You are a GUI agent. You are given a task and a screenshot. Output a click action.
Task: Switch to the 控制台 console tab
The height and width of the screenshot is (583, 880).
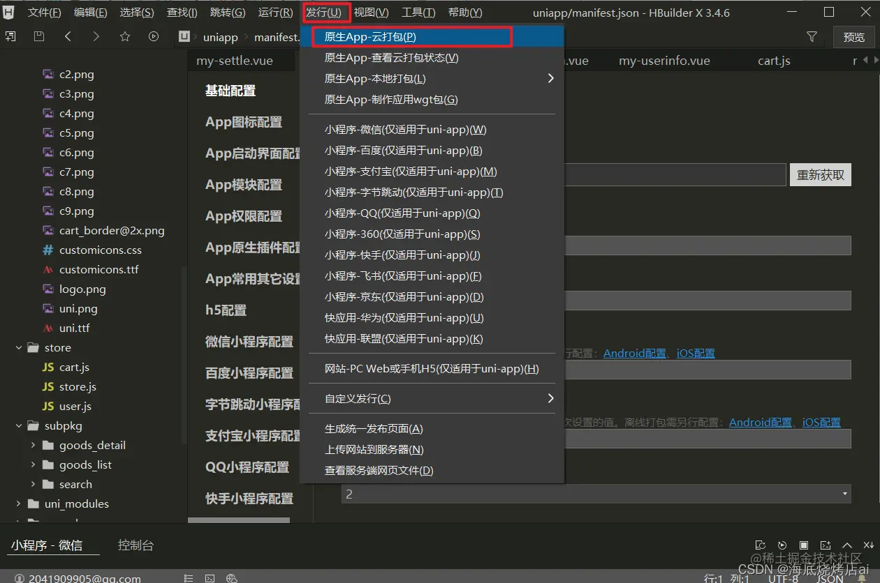click(135, 545)
